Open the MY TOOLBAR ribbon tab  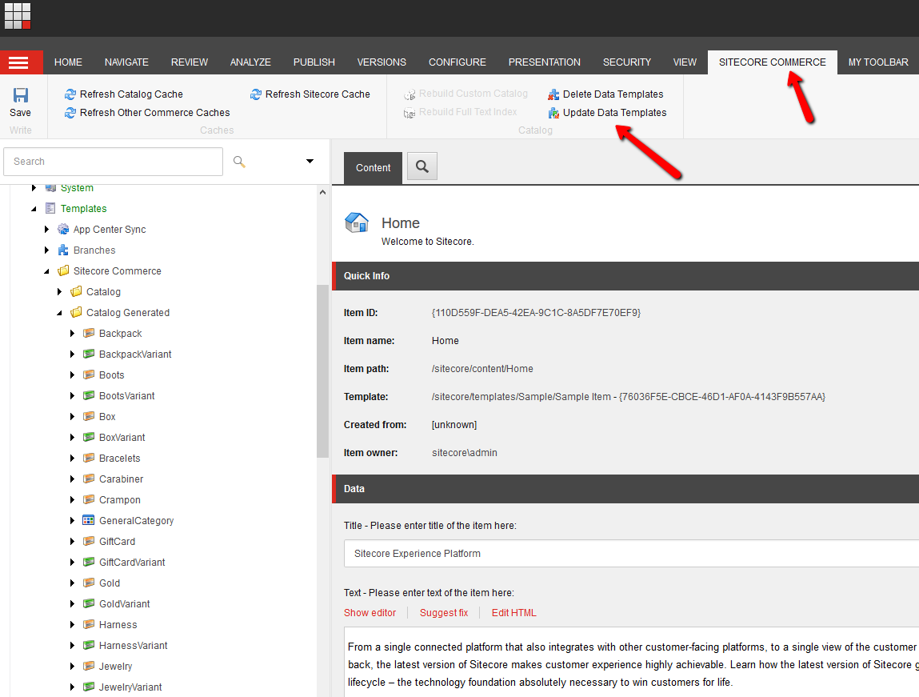click(x=878, y=62)
